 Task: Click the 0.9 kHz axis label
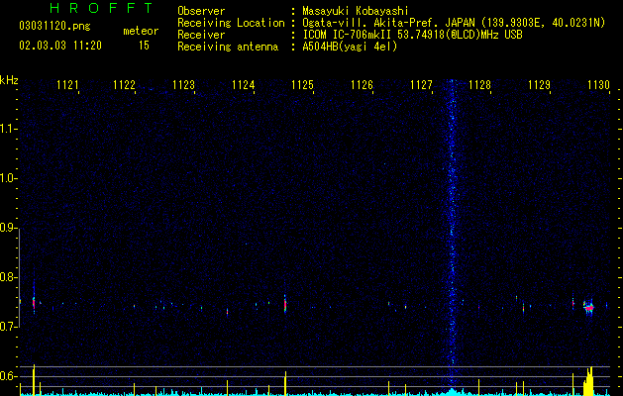pos(9,228)
